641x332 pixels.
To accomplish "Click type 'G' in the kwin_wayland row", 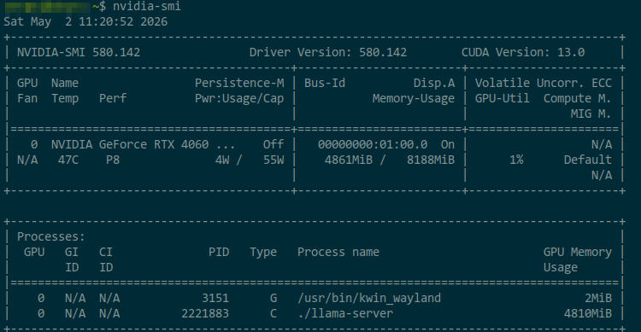I will [x=273, y=298].
